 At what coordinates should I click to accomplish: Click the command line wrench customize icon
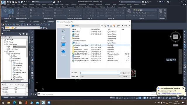tap(36, 94)
